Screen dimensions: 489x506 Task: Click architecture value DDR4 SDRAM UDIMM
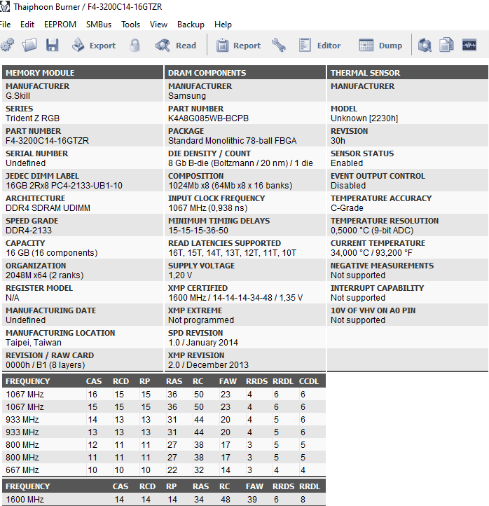coord(48,208)
